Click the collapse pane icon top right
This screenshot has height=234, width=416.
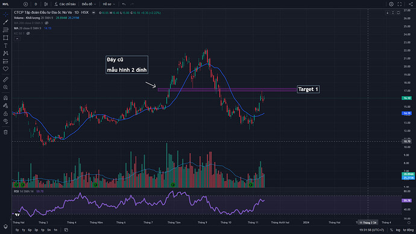(393, 13)
